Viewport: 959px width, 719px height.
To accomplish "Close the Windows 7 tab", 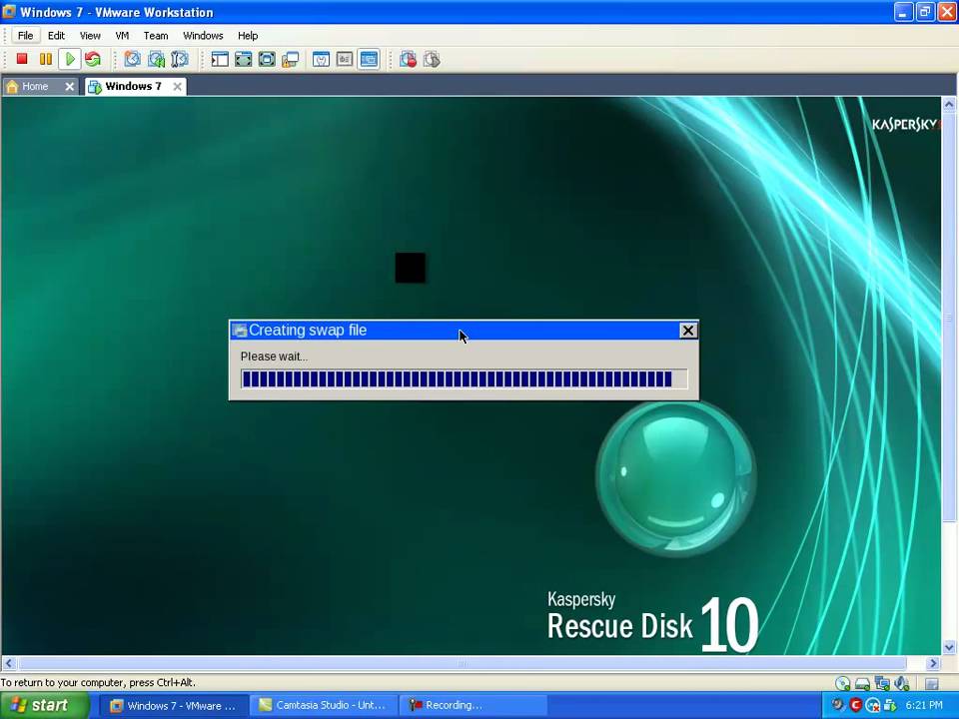I will (177, 87).
